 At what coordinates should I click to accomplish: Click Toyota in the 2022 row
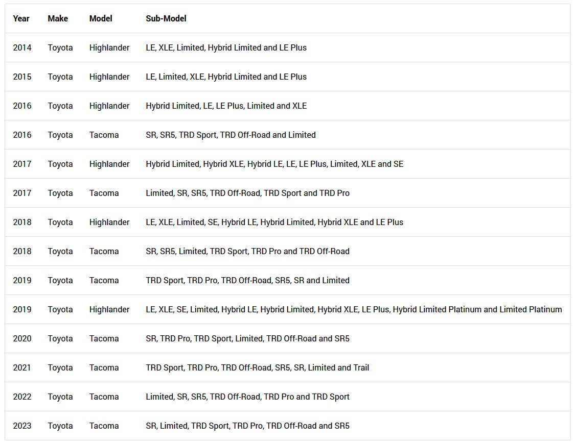[x=60, y=397]
